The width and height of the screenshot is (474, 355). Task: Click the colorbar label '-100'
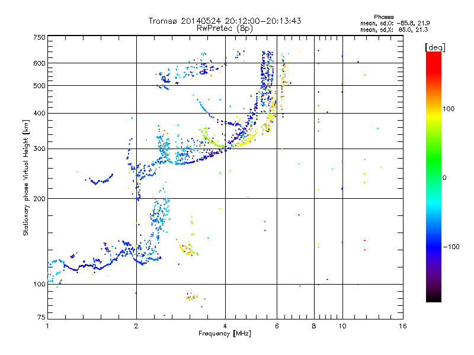(451, 247)
